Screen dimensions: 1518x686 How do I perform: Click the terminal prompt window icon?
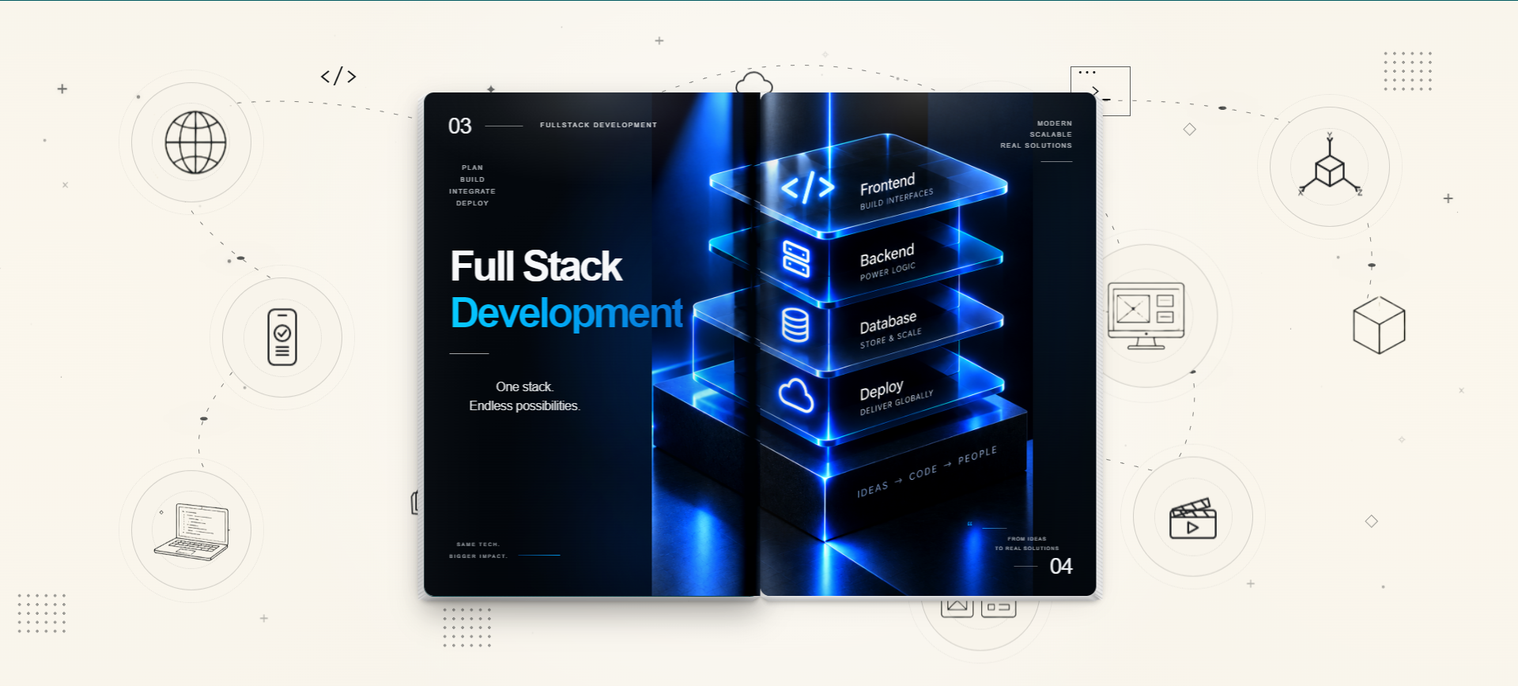[x=1101, y=91]
